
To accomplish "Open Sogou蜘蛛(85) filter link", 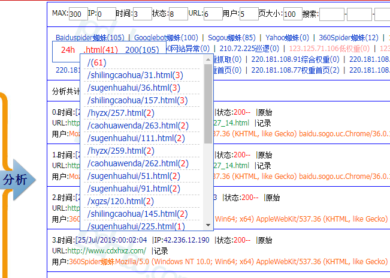I will point(232,38).
